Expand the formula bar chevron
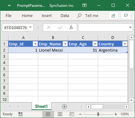 coord(130,27)
